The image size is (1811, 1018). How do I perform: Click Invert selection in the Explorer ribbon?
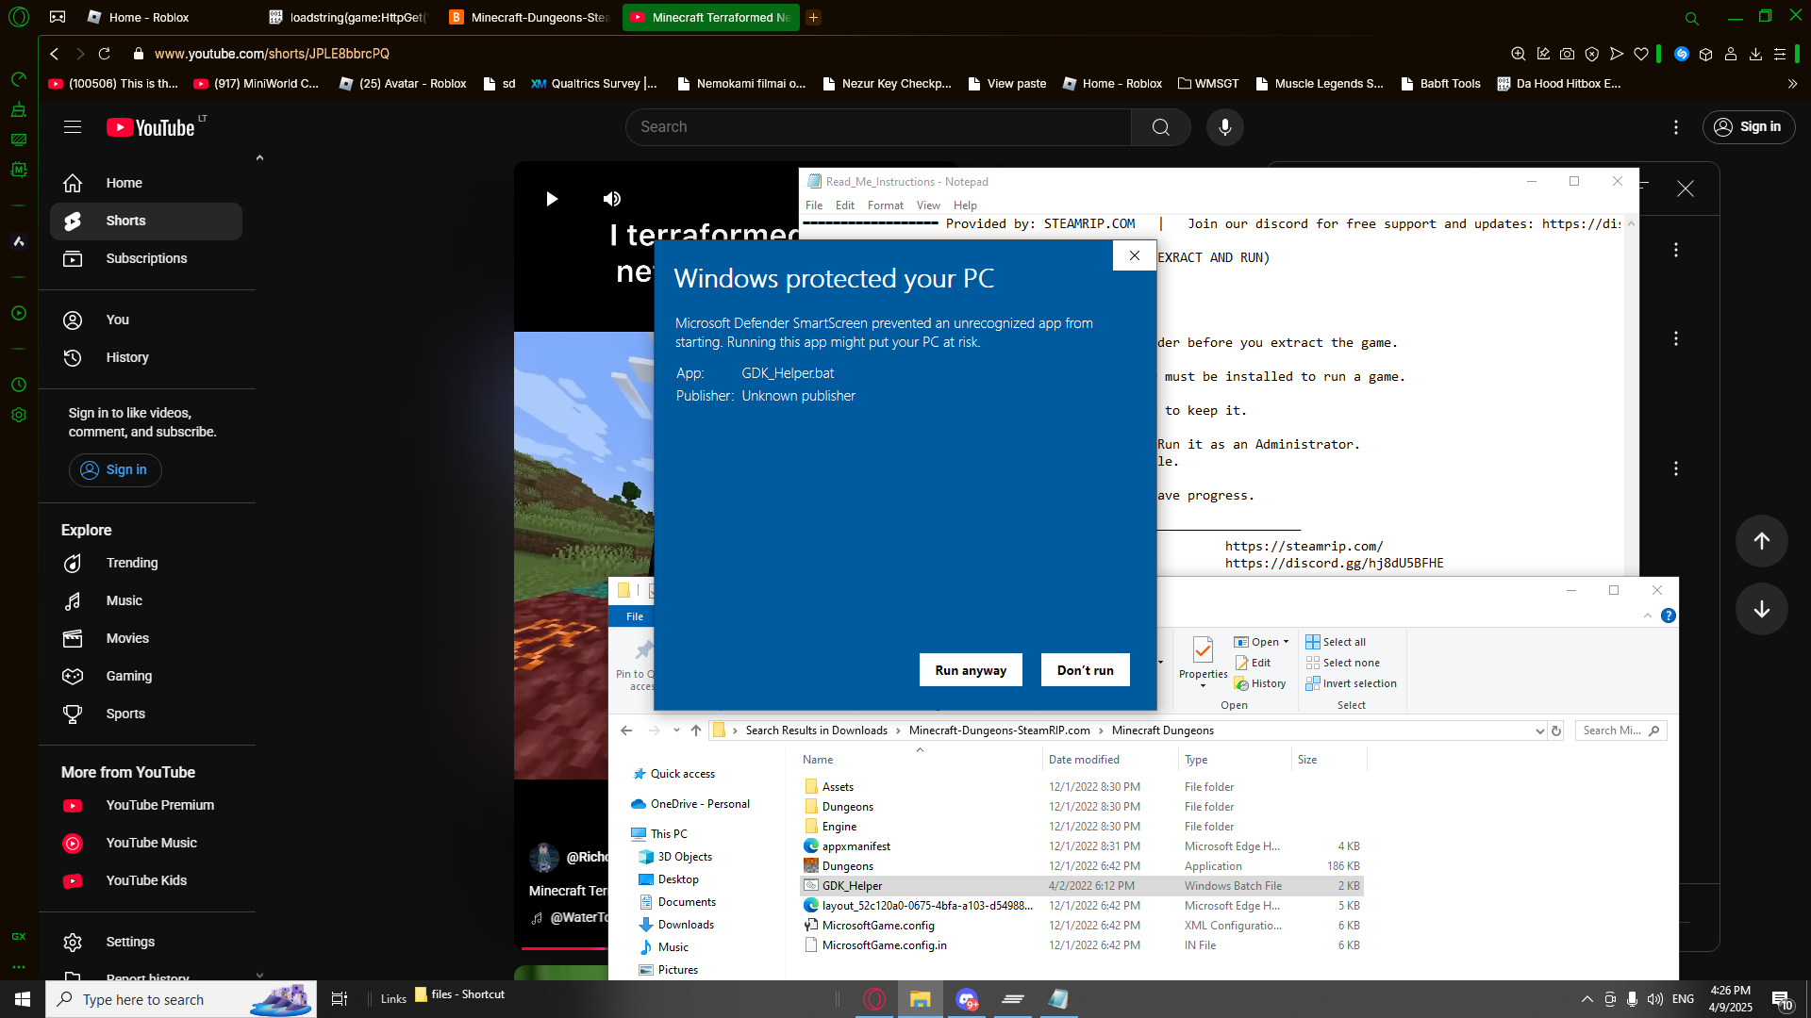click(x=1351, y=683)
